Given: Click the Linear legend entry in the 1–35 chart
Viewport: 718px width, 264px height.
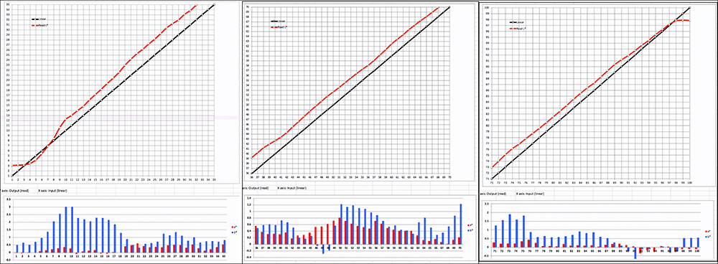Looking at the screenshot, I should (38, 19).
